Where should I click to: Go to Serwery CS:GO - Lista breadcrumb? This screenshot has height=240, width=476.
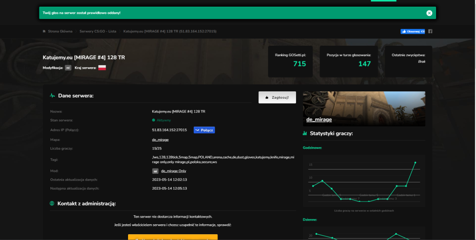(98, 31)
